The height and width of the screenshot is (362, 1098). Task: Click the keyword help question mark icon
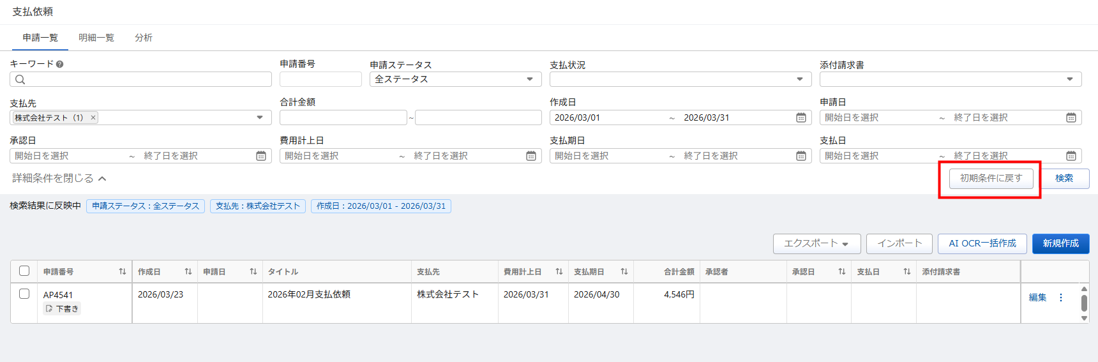[59, 64]
